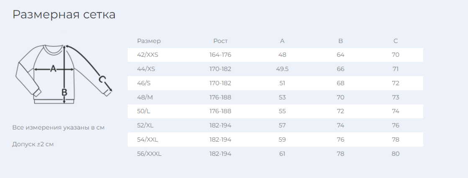Select the 50/L size row
This screenshot has width=468, height=178.
275,111
